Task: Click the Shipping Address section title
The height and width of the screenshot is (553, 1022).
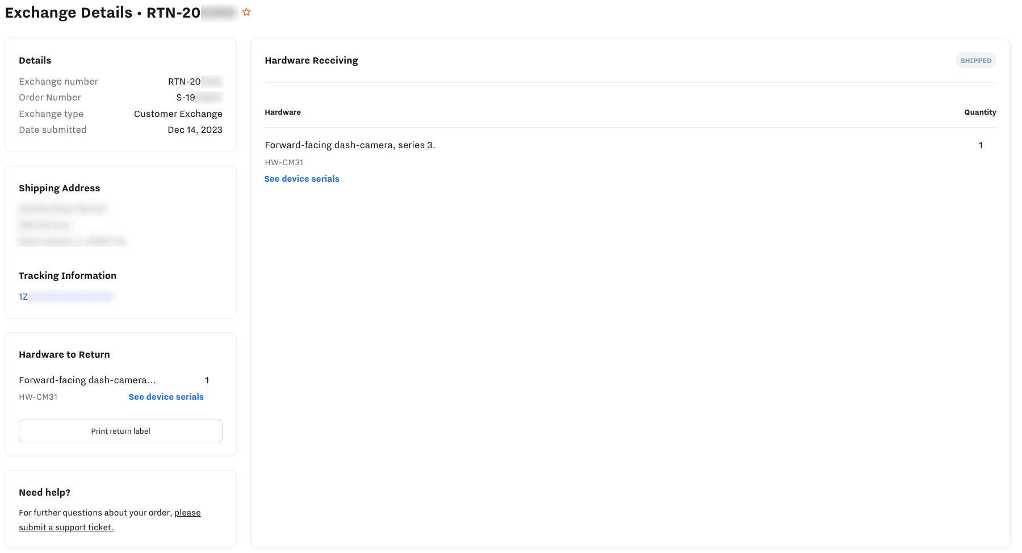Action: click(59, 188)
